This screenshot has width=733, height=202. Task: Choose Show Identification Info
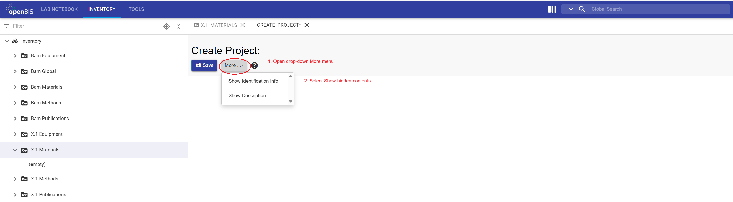coord(253,81)
